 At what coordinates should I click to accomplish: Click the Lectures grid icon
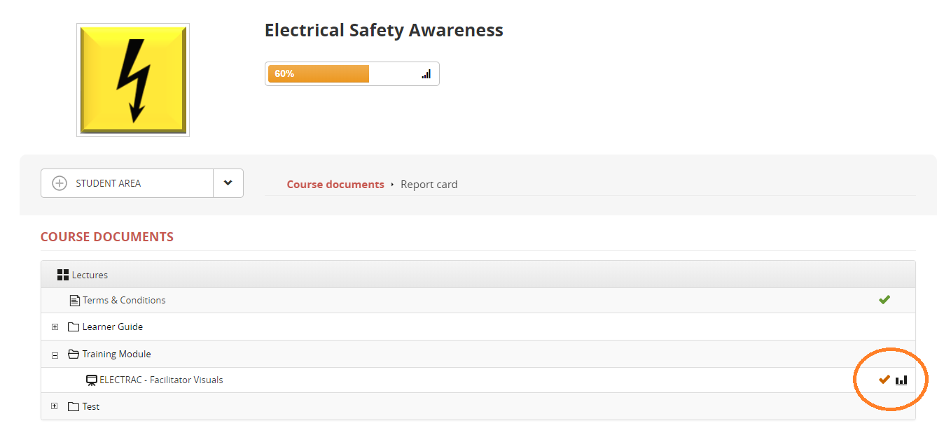click(x=63, y=275)
